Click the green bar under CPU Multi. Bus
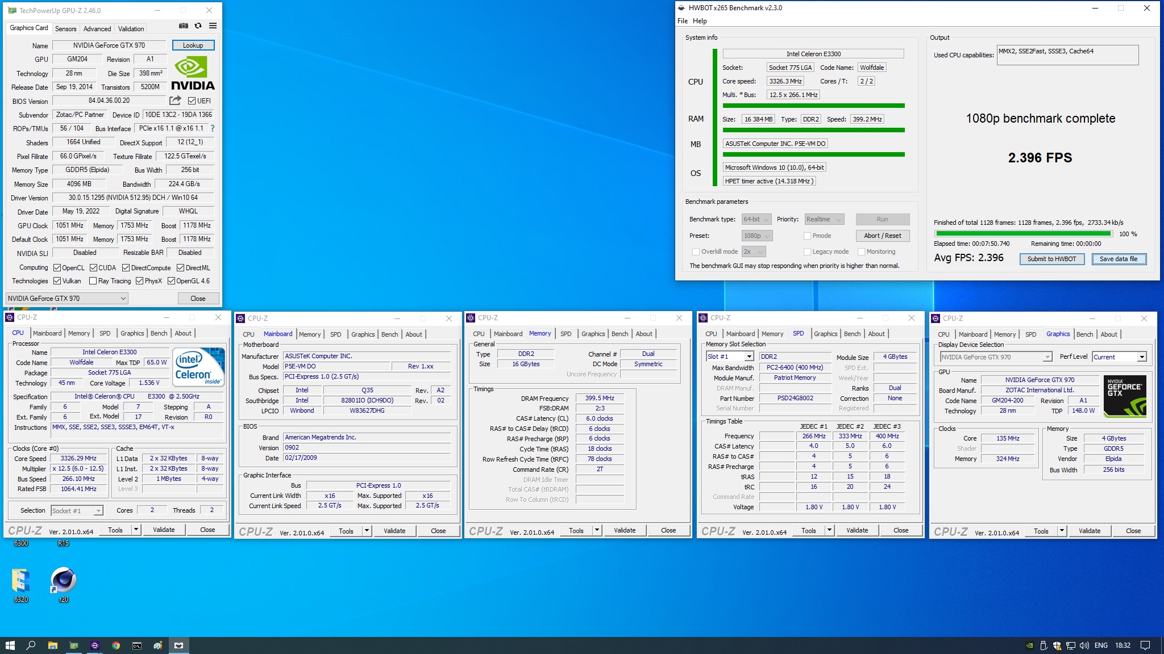The image size is (1164, 654). [x=813, y=106]
